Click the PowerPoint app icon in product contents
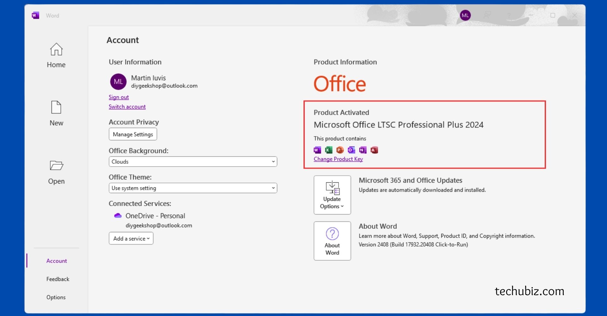The image size is (607, 316). pyautogui.click(x=340, y=150)
